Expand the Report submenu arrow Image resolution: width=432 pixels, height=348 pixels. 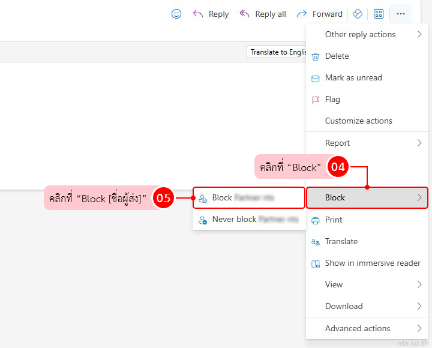tap(419, 143)
